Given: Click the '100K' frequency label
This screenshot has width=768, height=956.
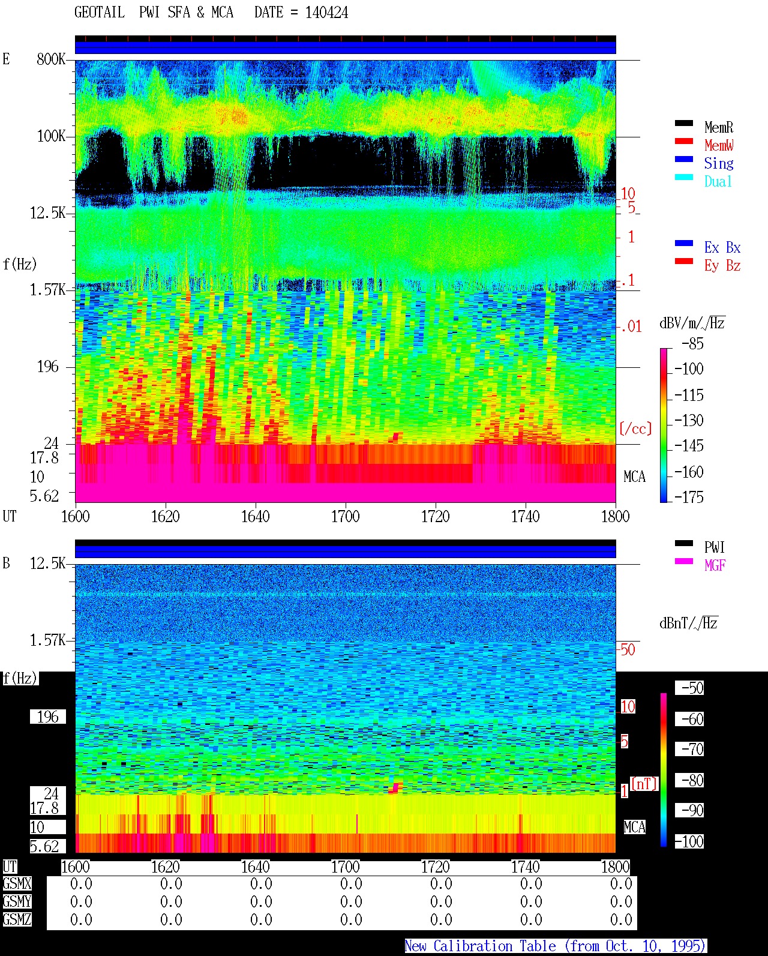Looking at the screenshot, I should click(x=51, y=136).
